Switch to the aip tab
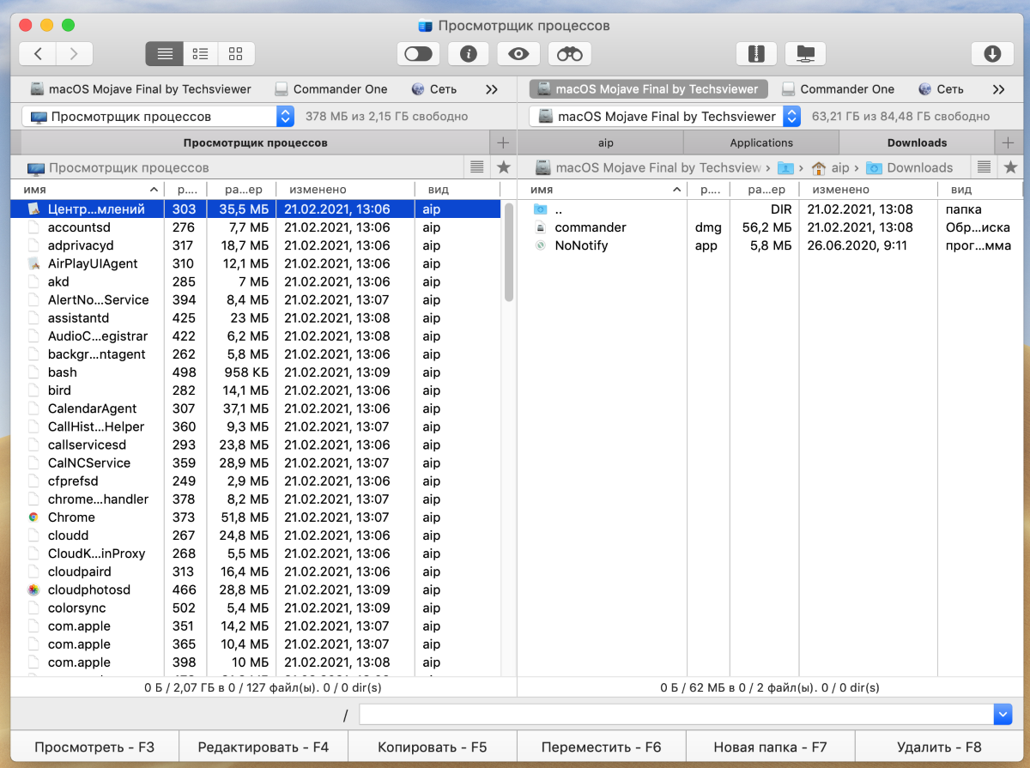This screenshot has height=768, width=1030. pyautogui.click(x=605, y=142)
